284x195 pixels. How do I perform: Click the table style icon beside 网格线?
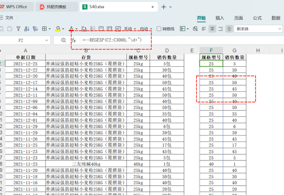click(182, 29)
